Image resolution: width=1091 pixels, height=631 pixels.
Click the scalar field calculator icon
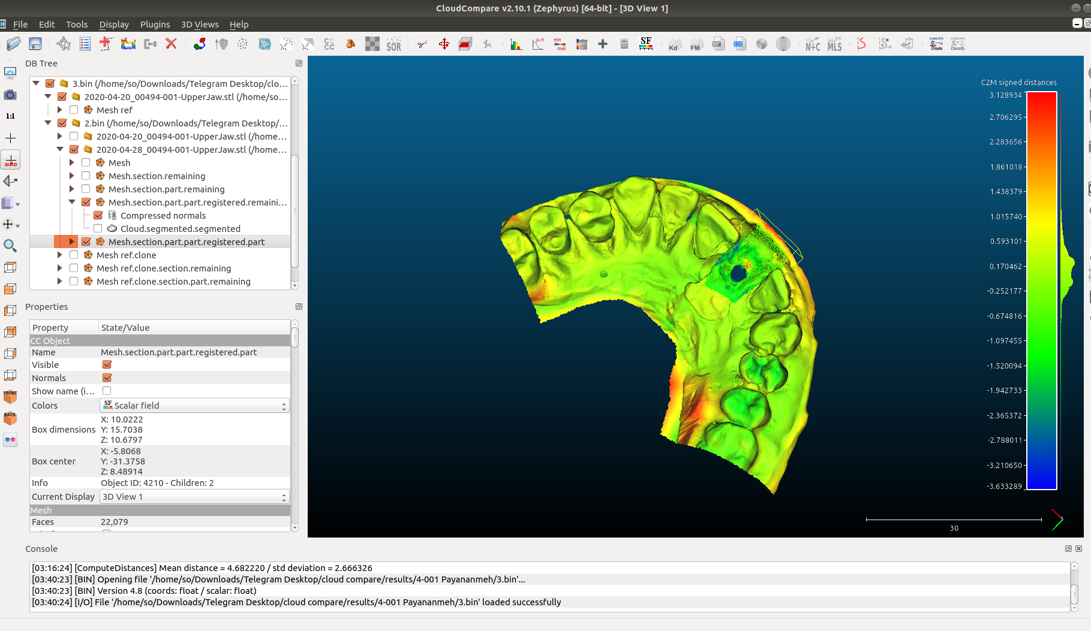(x=624, y=44)
